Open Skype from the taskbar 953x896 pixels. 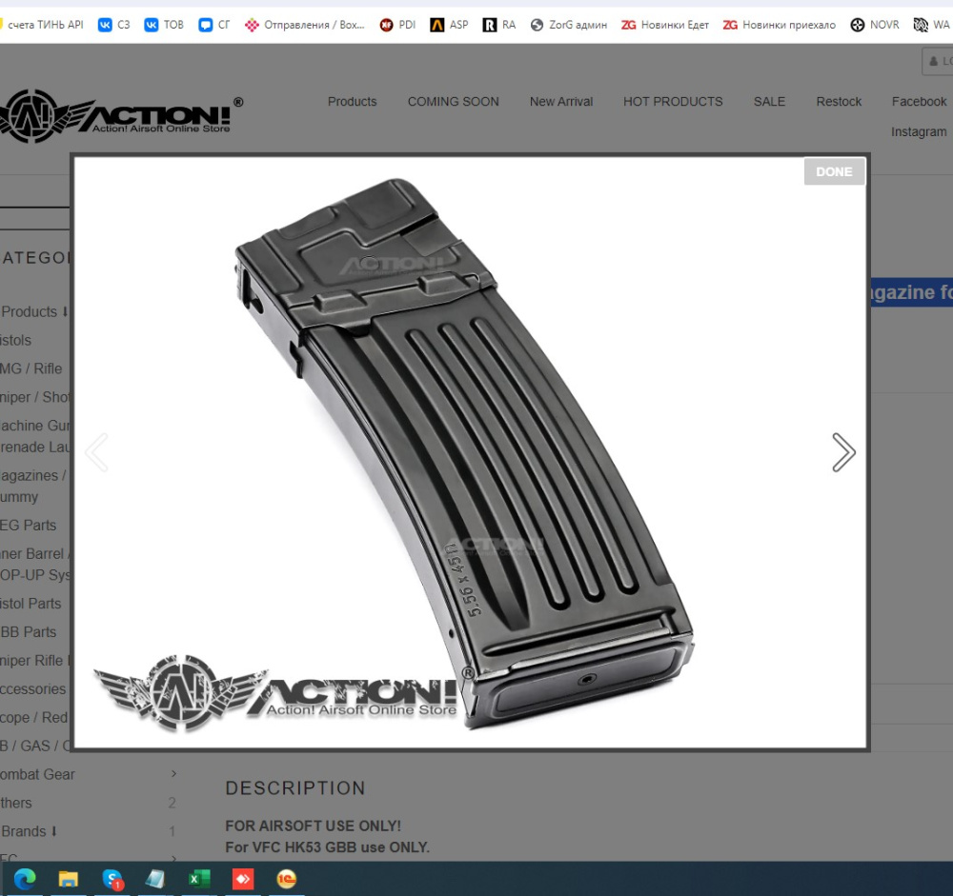tap(112, 879)
